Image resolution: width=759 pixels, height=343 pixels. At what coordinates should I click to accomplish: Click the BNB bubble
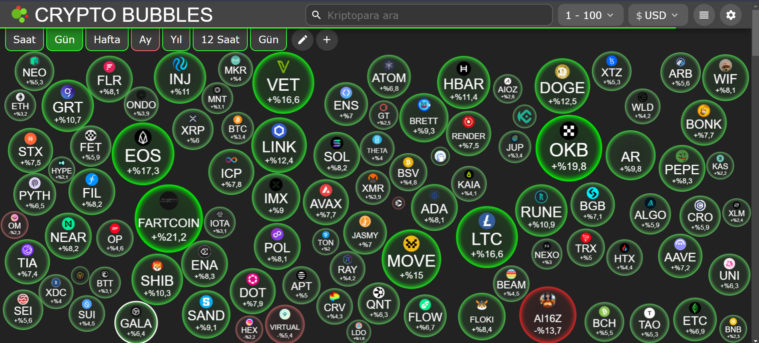click(733, 328)
